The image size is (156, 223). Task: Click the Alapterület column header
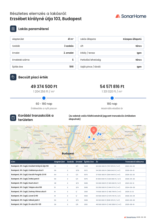click(59, 162)
